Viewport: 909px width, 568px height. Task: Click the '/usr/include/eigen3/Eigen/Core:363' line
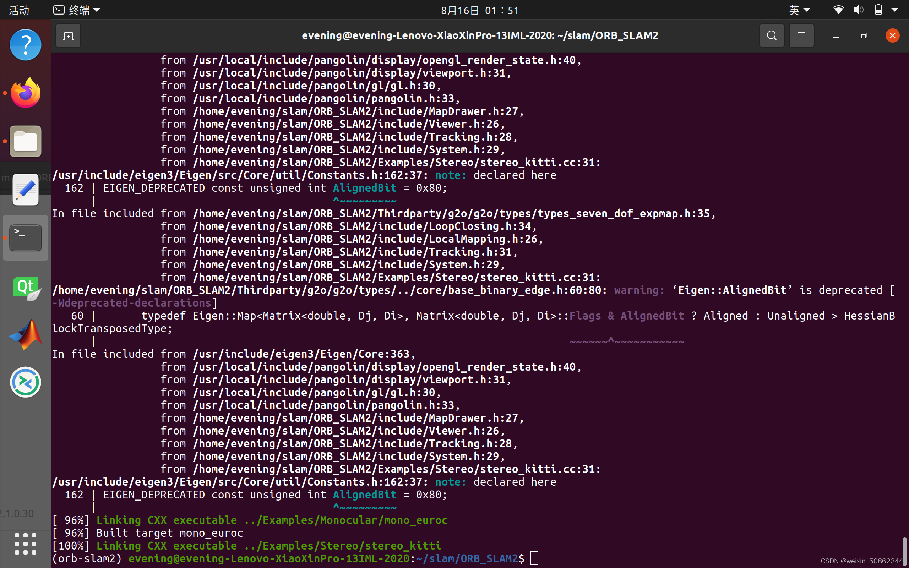tap(234, 354)
